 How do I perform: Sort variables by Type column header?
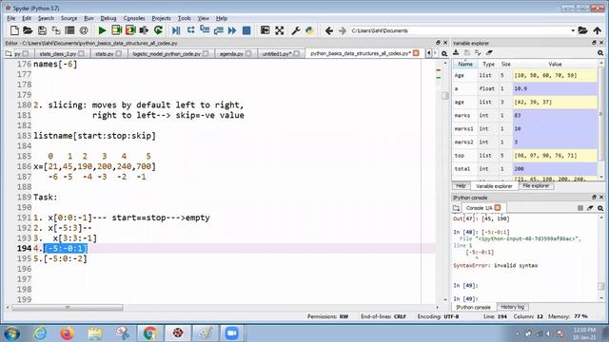point(488,64)
